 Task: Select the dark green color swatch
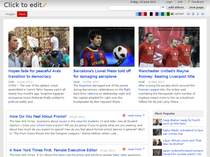coord(168,14)
